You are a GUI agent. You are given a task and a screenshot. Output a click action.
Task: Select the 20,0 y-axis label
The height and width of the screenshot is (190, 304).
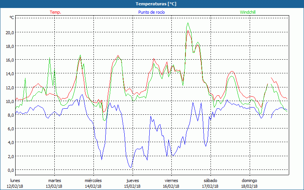tap(9, 33)
